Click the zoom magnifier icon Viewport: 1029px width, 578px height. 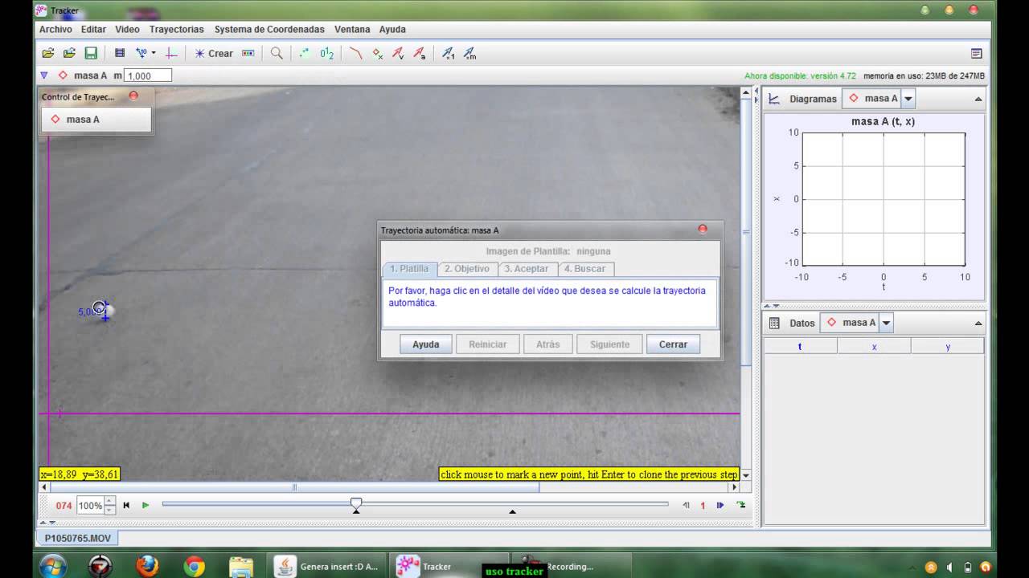pos(277,53)
